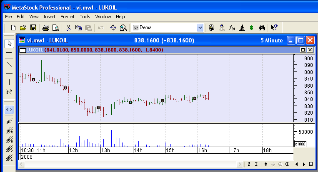The image size is (318, 172).
Task: Open the Tools menu
Action: [85, 17]
